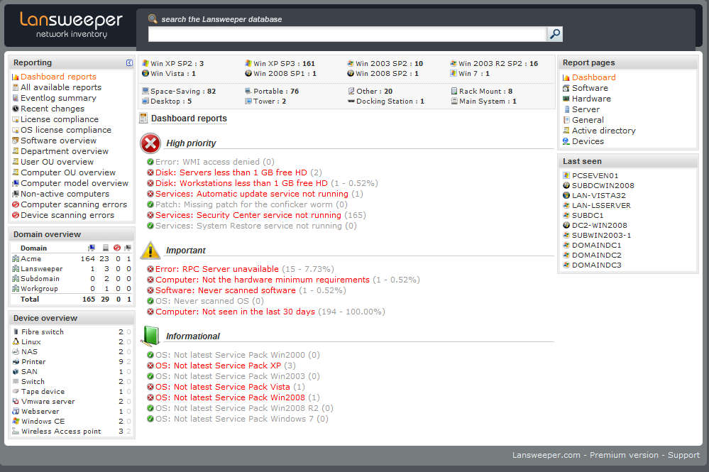Open Error: WMI access denied report
The image size is (709, 472).
pos(207,162)
